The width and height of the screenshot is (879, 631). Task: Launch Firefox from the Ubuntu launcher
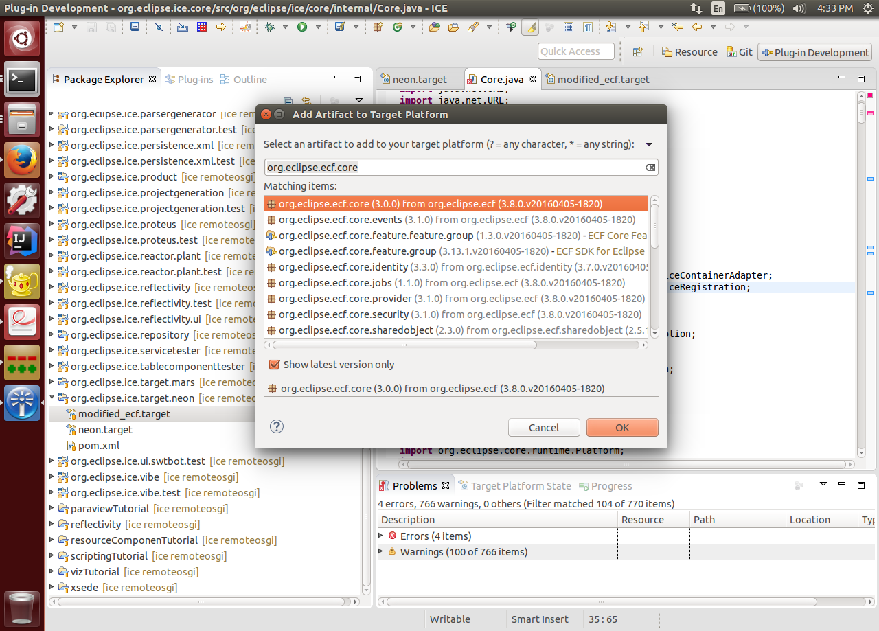click(22, 159)
